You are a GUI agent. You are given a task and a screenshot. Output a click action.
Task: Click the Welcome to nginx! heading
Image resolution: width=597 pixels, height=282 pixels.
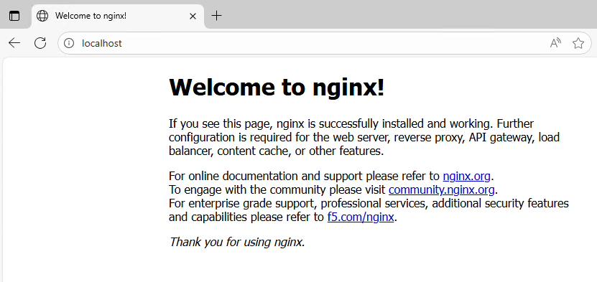[277, 87]
